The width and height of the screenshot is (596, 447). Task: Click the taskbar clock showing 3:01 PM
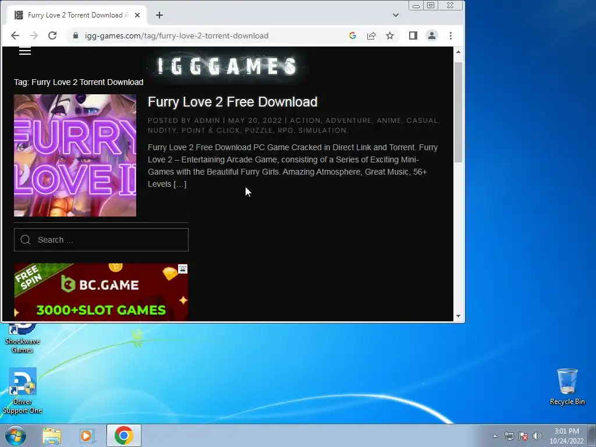(x=566, y=436)
